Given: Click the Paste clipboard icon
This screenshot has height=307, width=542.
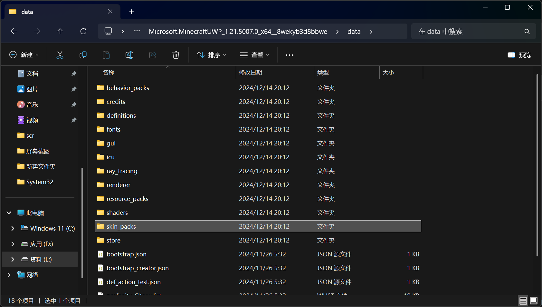Looking at the screenshot, I should (x=106, y=55).
